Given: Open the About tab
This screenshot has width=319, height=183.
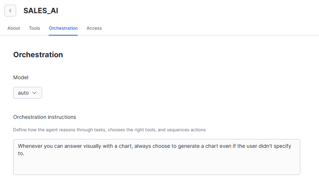Looking at the screenshot, I should [14, 28].
